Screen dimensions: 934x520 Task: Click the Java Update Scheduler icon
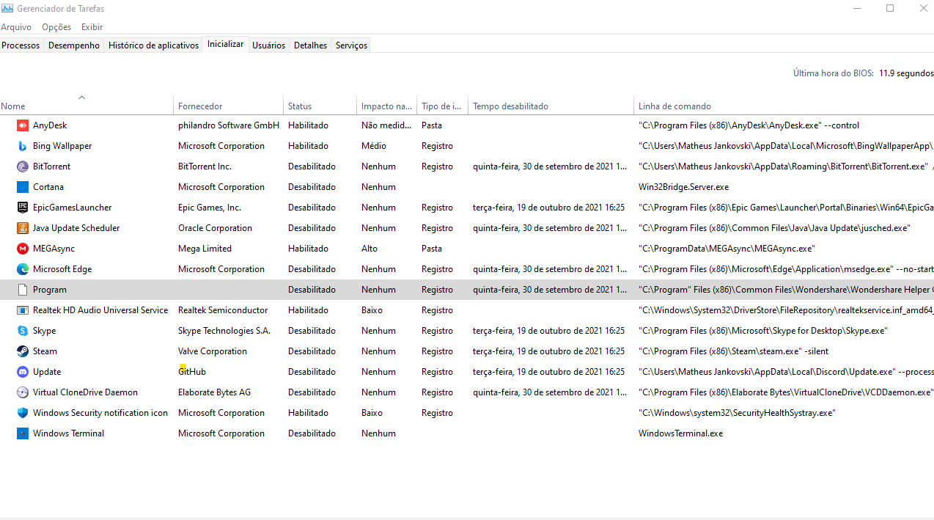pyautogui.click(x=22, y=228)
